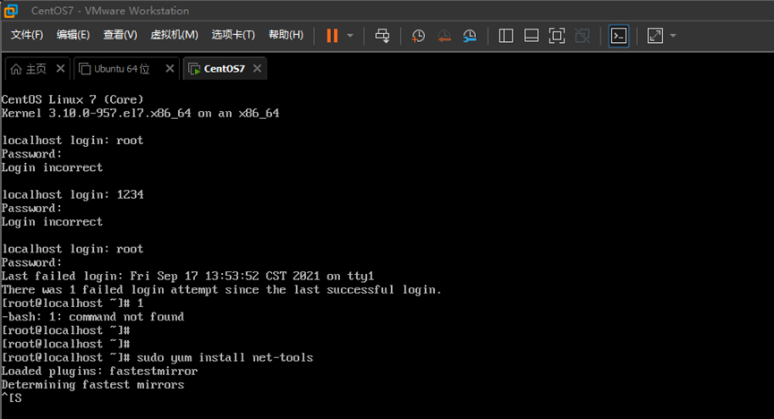Image resolution: width=774 pixels, height=419 pixels.
Task: Click the 'Loaded plugins: fastestmirror' line
Action: (99, 371)
